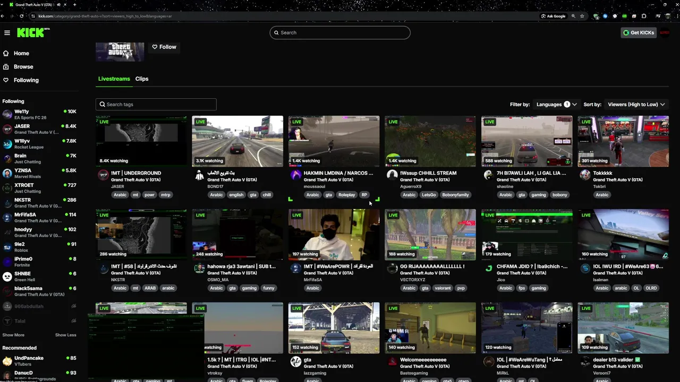Click the Search tags input

[156, 105]
